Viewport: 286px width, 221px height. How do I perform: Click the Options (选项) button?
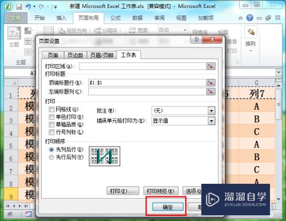192,191
